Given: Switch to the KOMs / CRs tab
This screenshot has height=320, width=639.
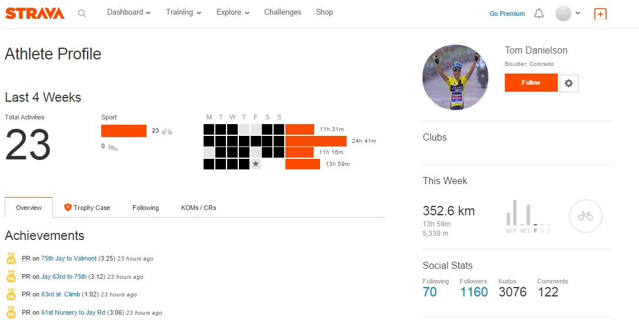Looking at the screenshot, I should 198,208.
